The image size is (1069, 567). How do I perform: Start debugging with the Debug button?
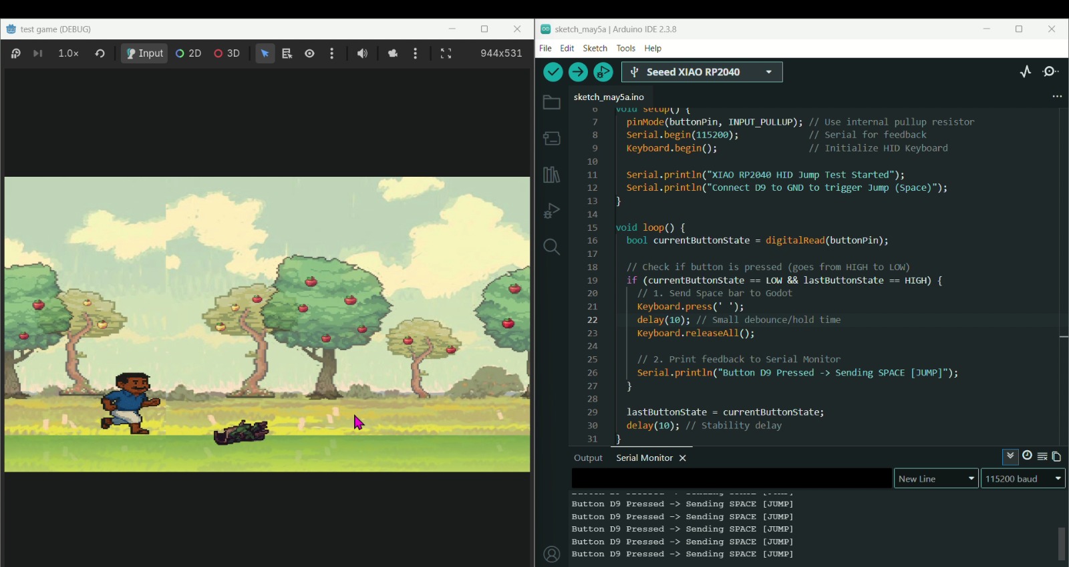[603, 72]
